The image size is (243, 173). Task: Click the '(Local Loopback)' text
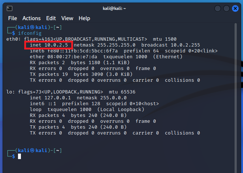tap(121, 110)
